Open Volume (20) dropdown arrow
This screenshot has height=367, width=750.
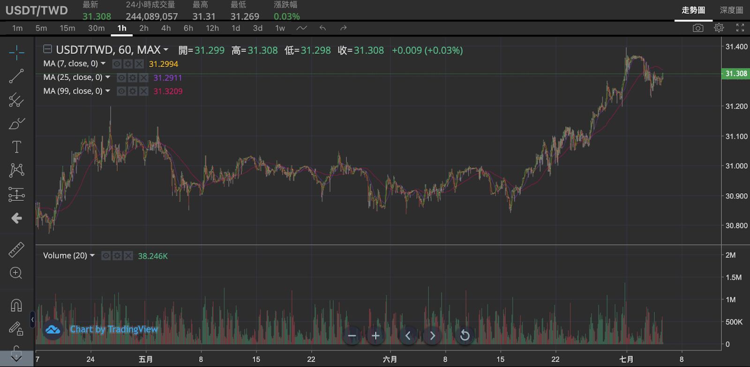point(92,256)
